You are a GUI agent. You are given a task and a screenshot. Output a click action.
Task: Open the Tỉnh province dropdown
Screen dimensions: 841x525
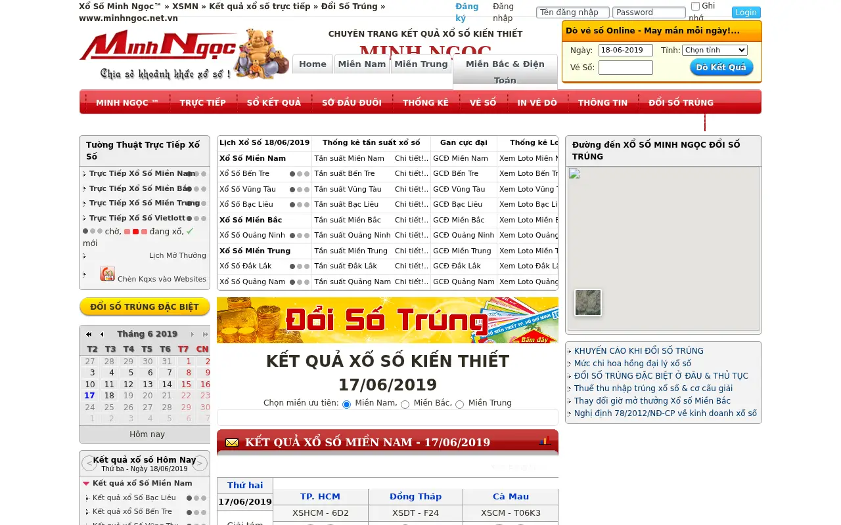tap(715, 50)
